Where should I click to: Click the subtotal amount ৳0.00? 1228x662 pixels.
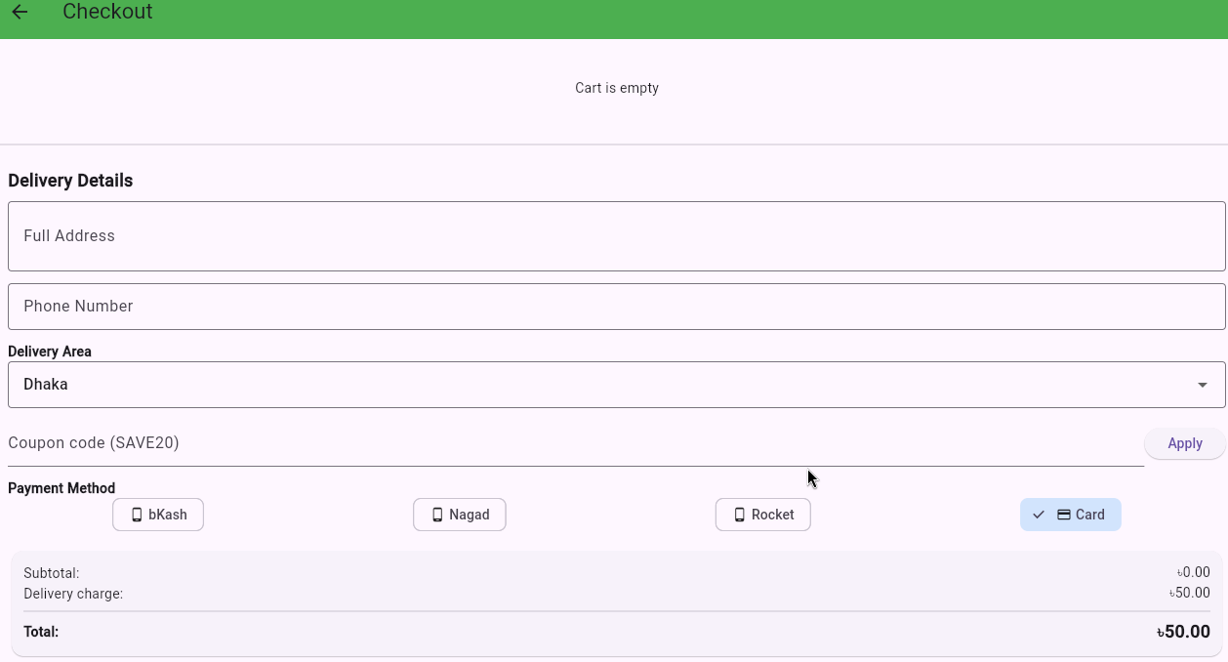click(x=1193, y=573)
